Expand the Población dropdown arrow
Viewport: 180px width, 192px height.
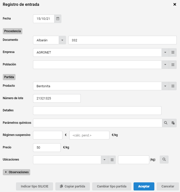coord(165,65)
